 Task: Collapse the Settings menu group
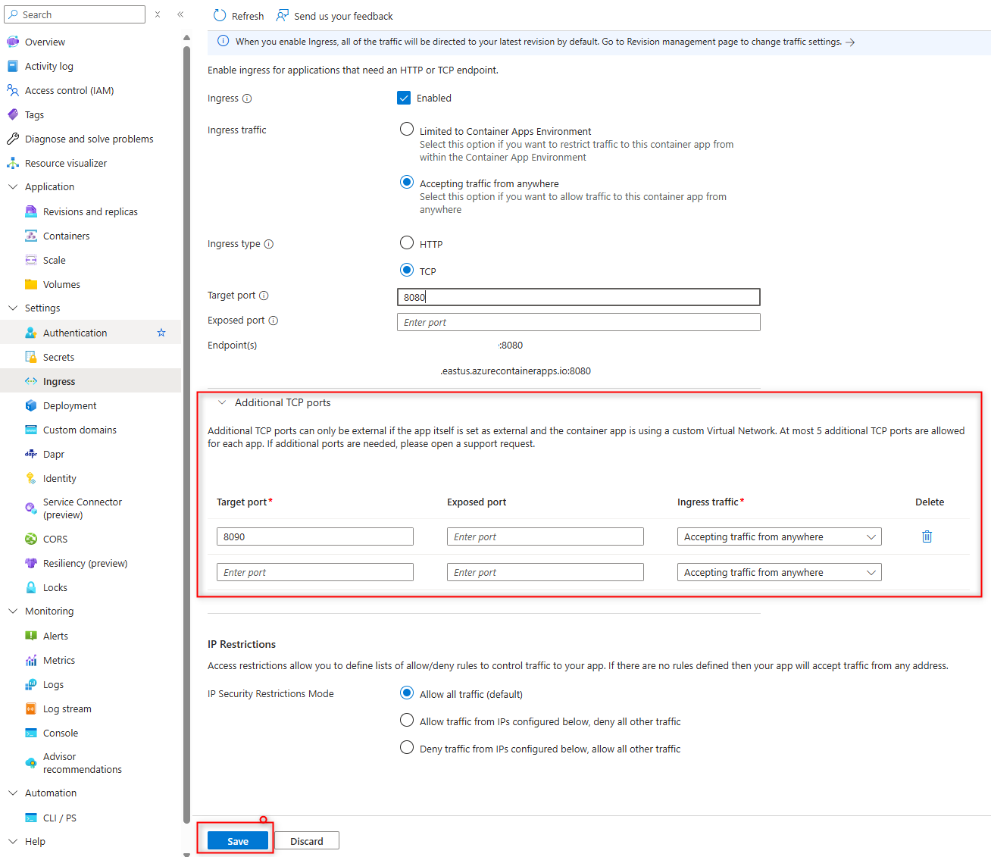pyautogui.click(x=13, y=308)
